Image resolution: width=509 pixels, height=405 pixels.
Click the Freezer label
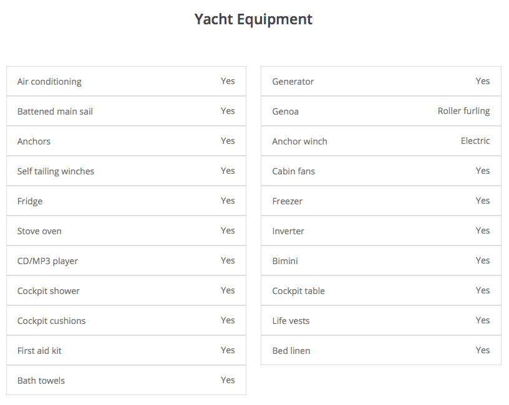(288, 201)
